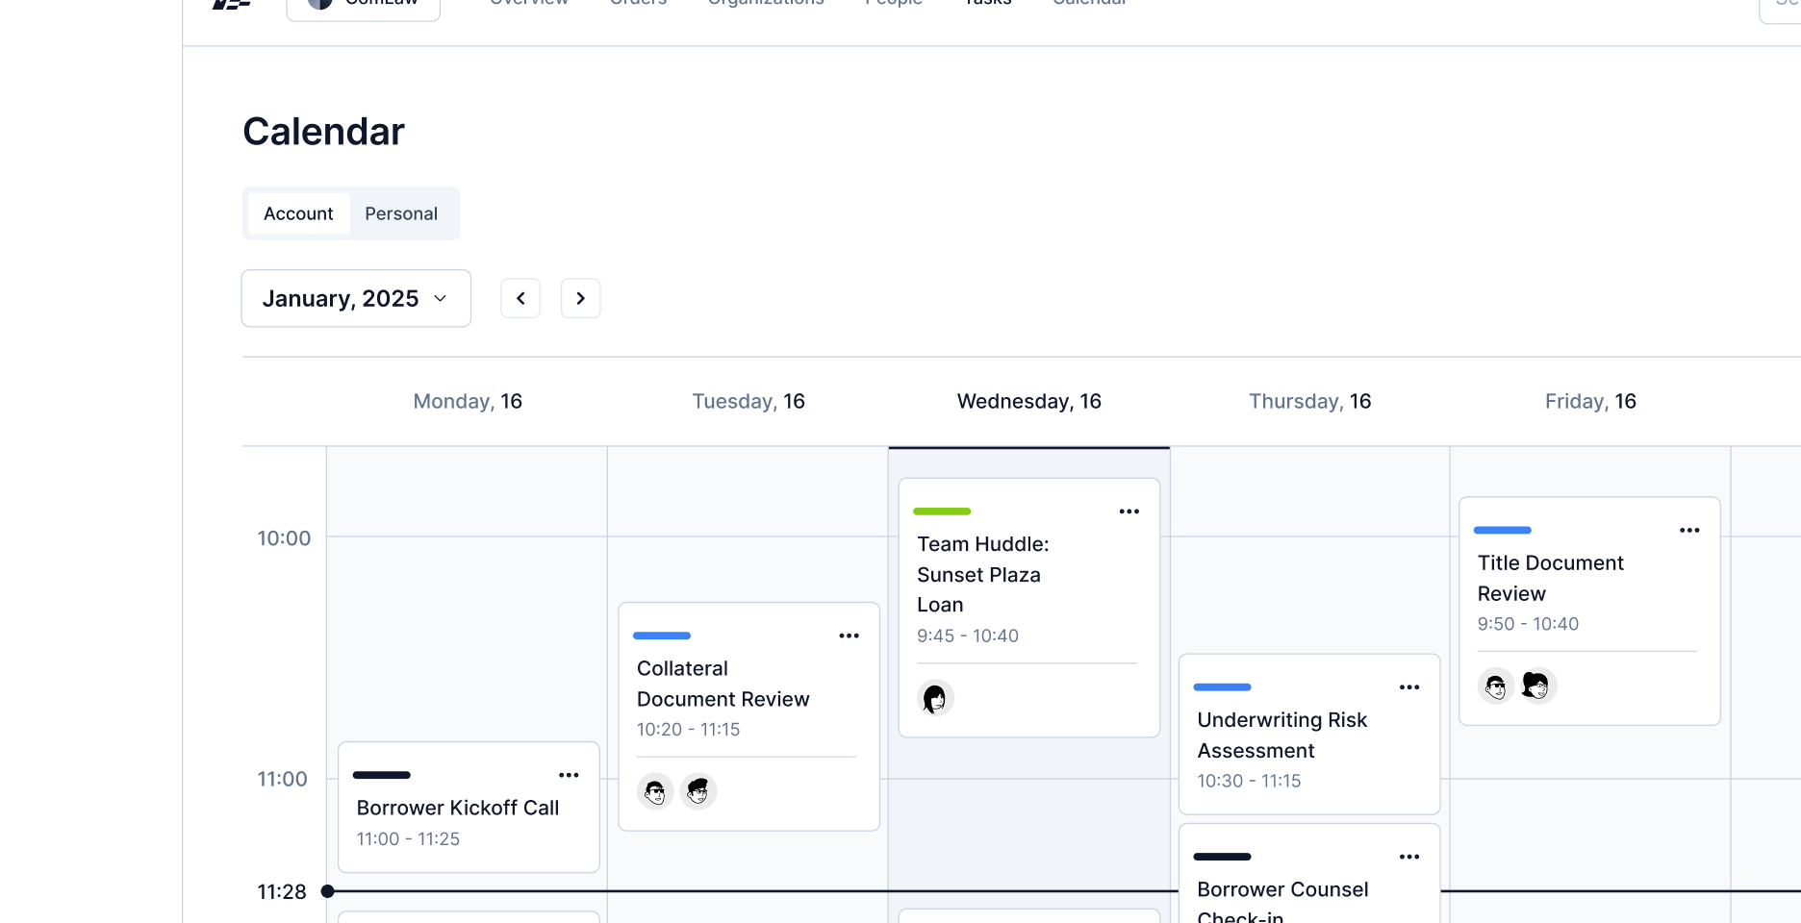Select the Account calendar view
The width and height of the screenshot is (1801, 923).
298,213
